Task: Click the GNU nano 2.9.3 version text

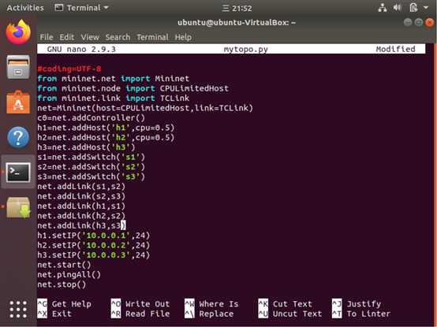Action: click(81, 50)
